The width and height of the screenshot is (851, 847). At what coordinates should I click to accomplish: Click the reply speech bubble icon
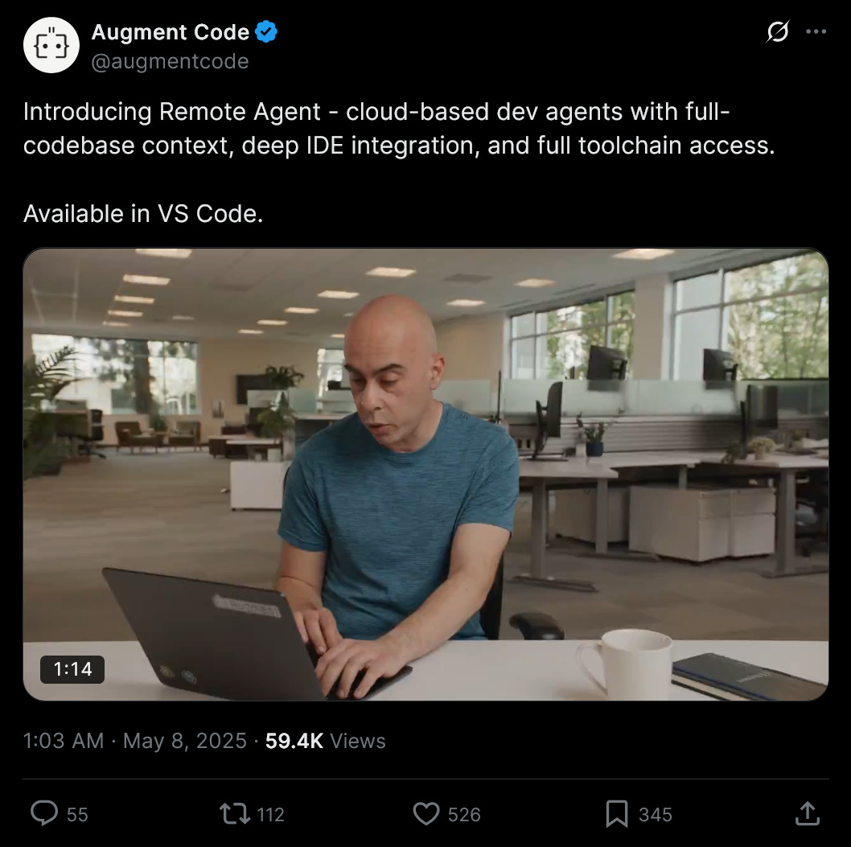[x=44, y=813]
